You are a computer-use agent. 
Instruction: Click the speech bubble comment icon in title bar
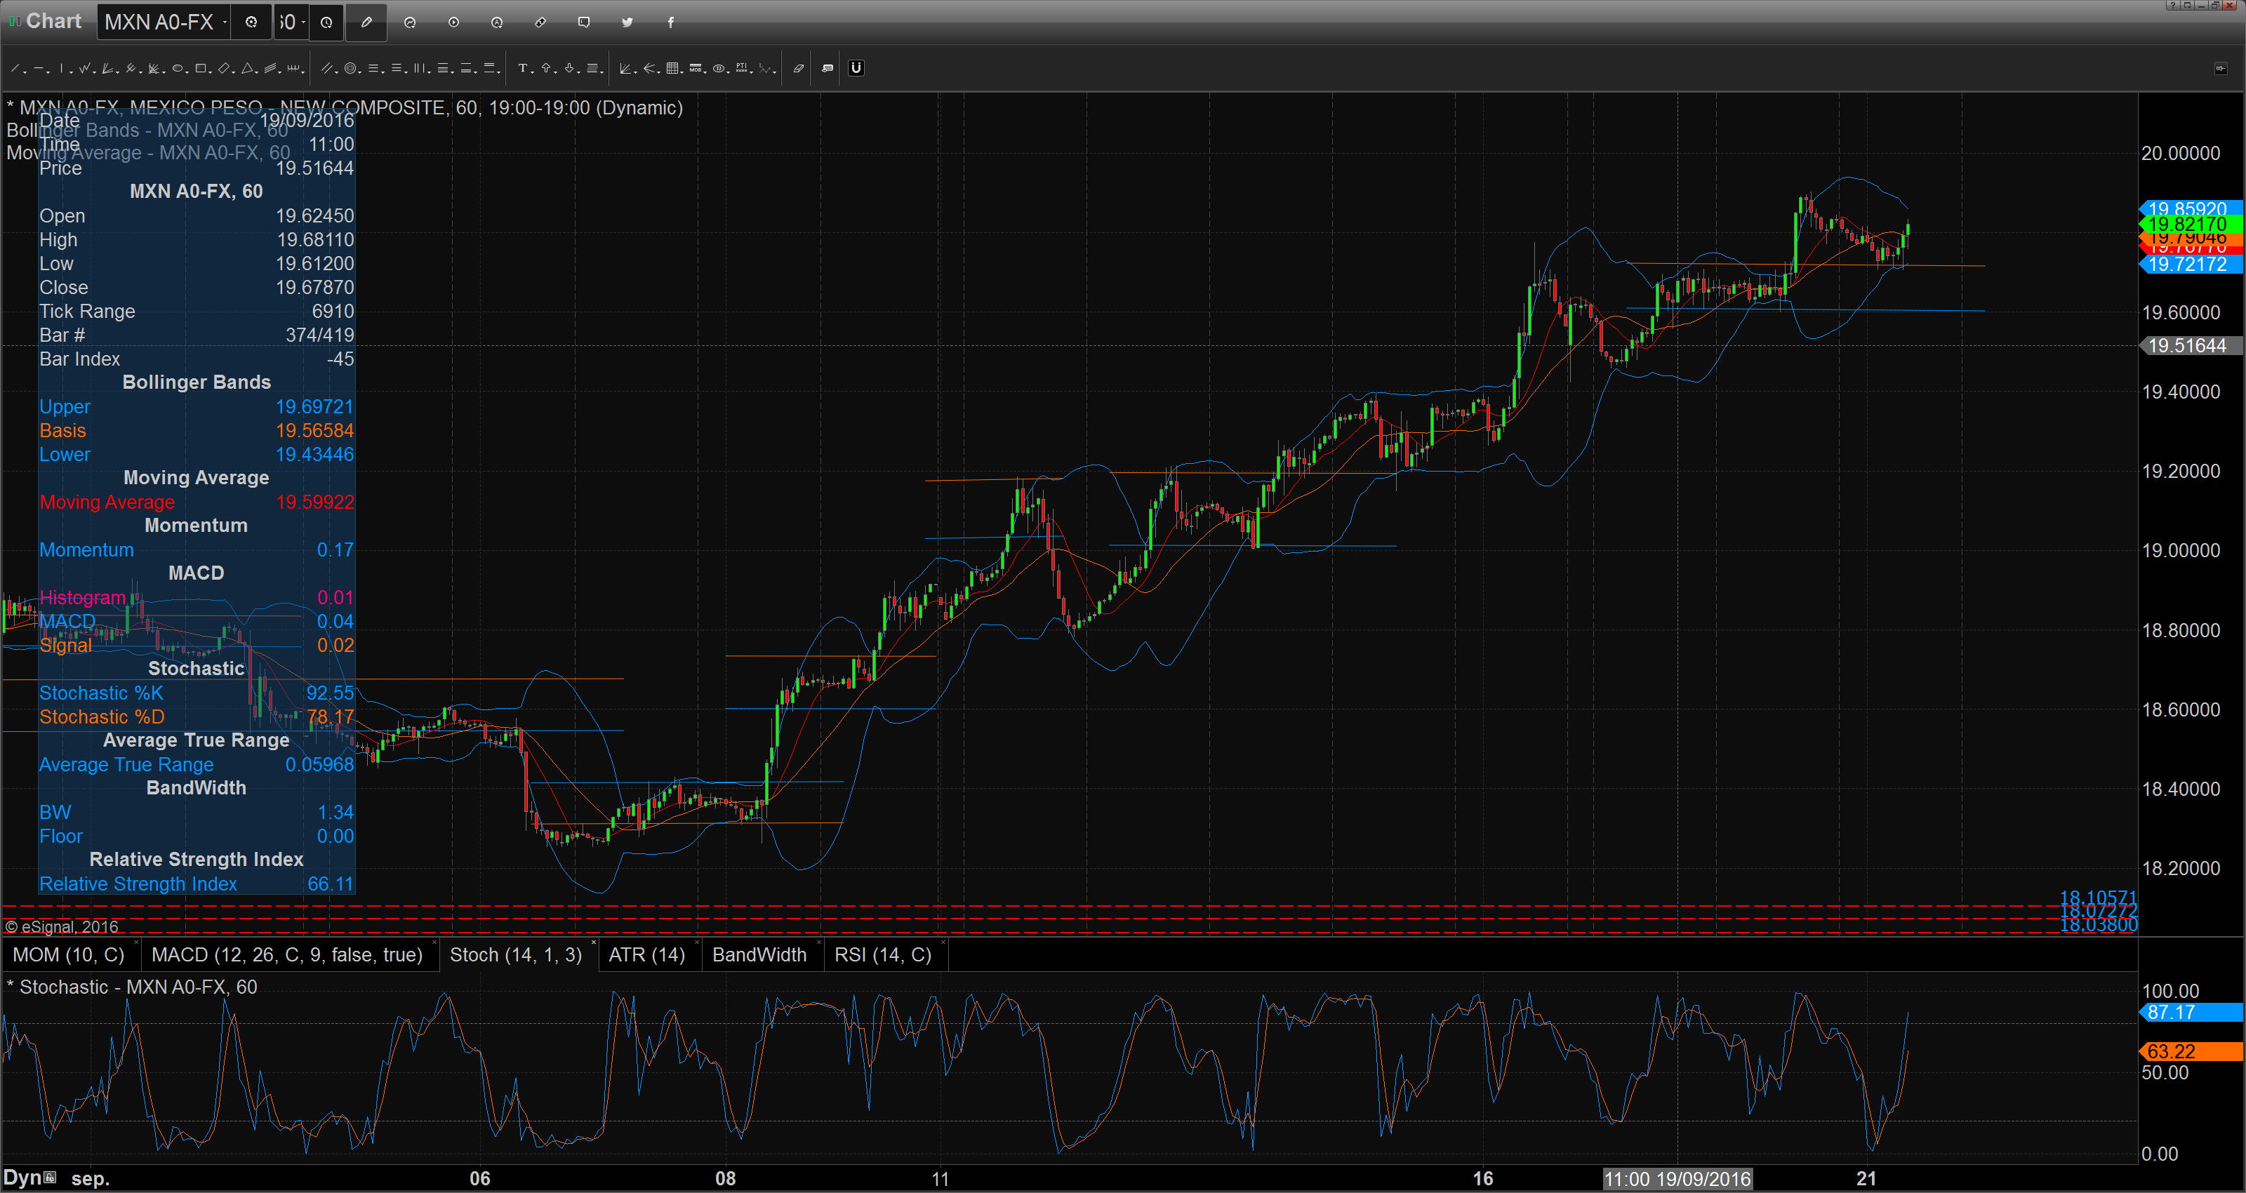click(x=584, y=22)
